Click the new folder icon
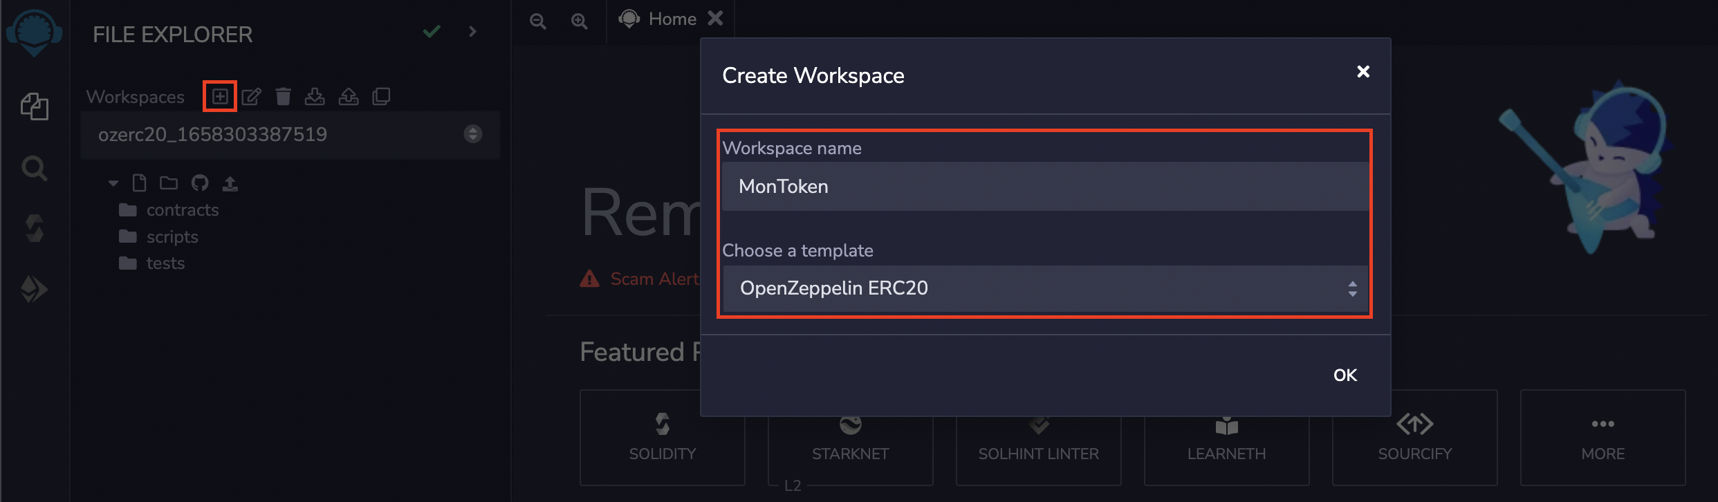1718x502 pixels. [x=169, y=183]
